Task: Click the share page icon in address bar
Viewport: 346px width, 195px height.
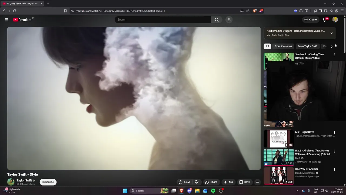Action: [x=248, y=11]
